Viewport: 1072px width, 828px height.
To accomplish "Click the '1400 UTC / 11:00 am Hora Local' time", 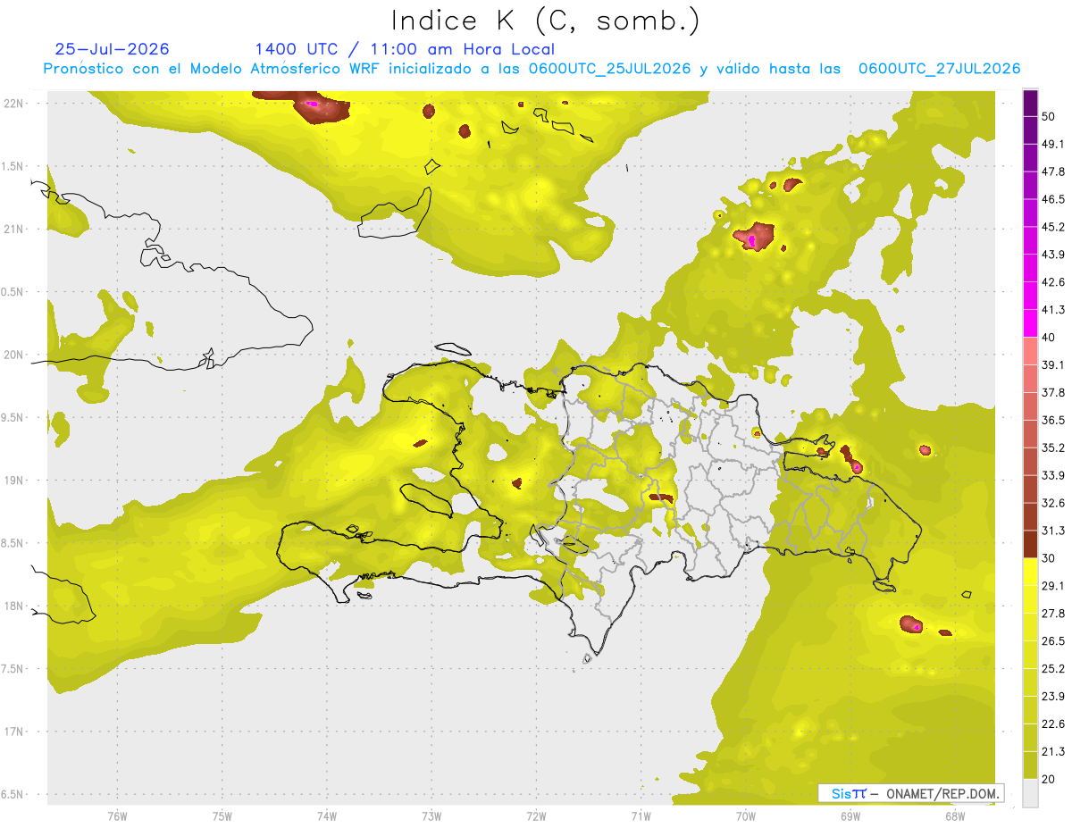I will [x=405, y=49].
